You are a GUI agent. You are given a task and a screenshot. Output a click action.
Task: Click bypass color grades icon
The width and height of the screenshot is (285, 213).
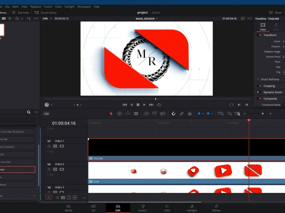pyautogui.click(x=243, y=18)
